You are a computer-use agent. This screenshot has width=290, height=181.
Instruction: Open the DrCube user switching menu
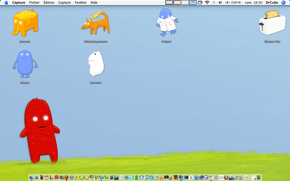click(272, 3)
